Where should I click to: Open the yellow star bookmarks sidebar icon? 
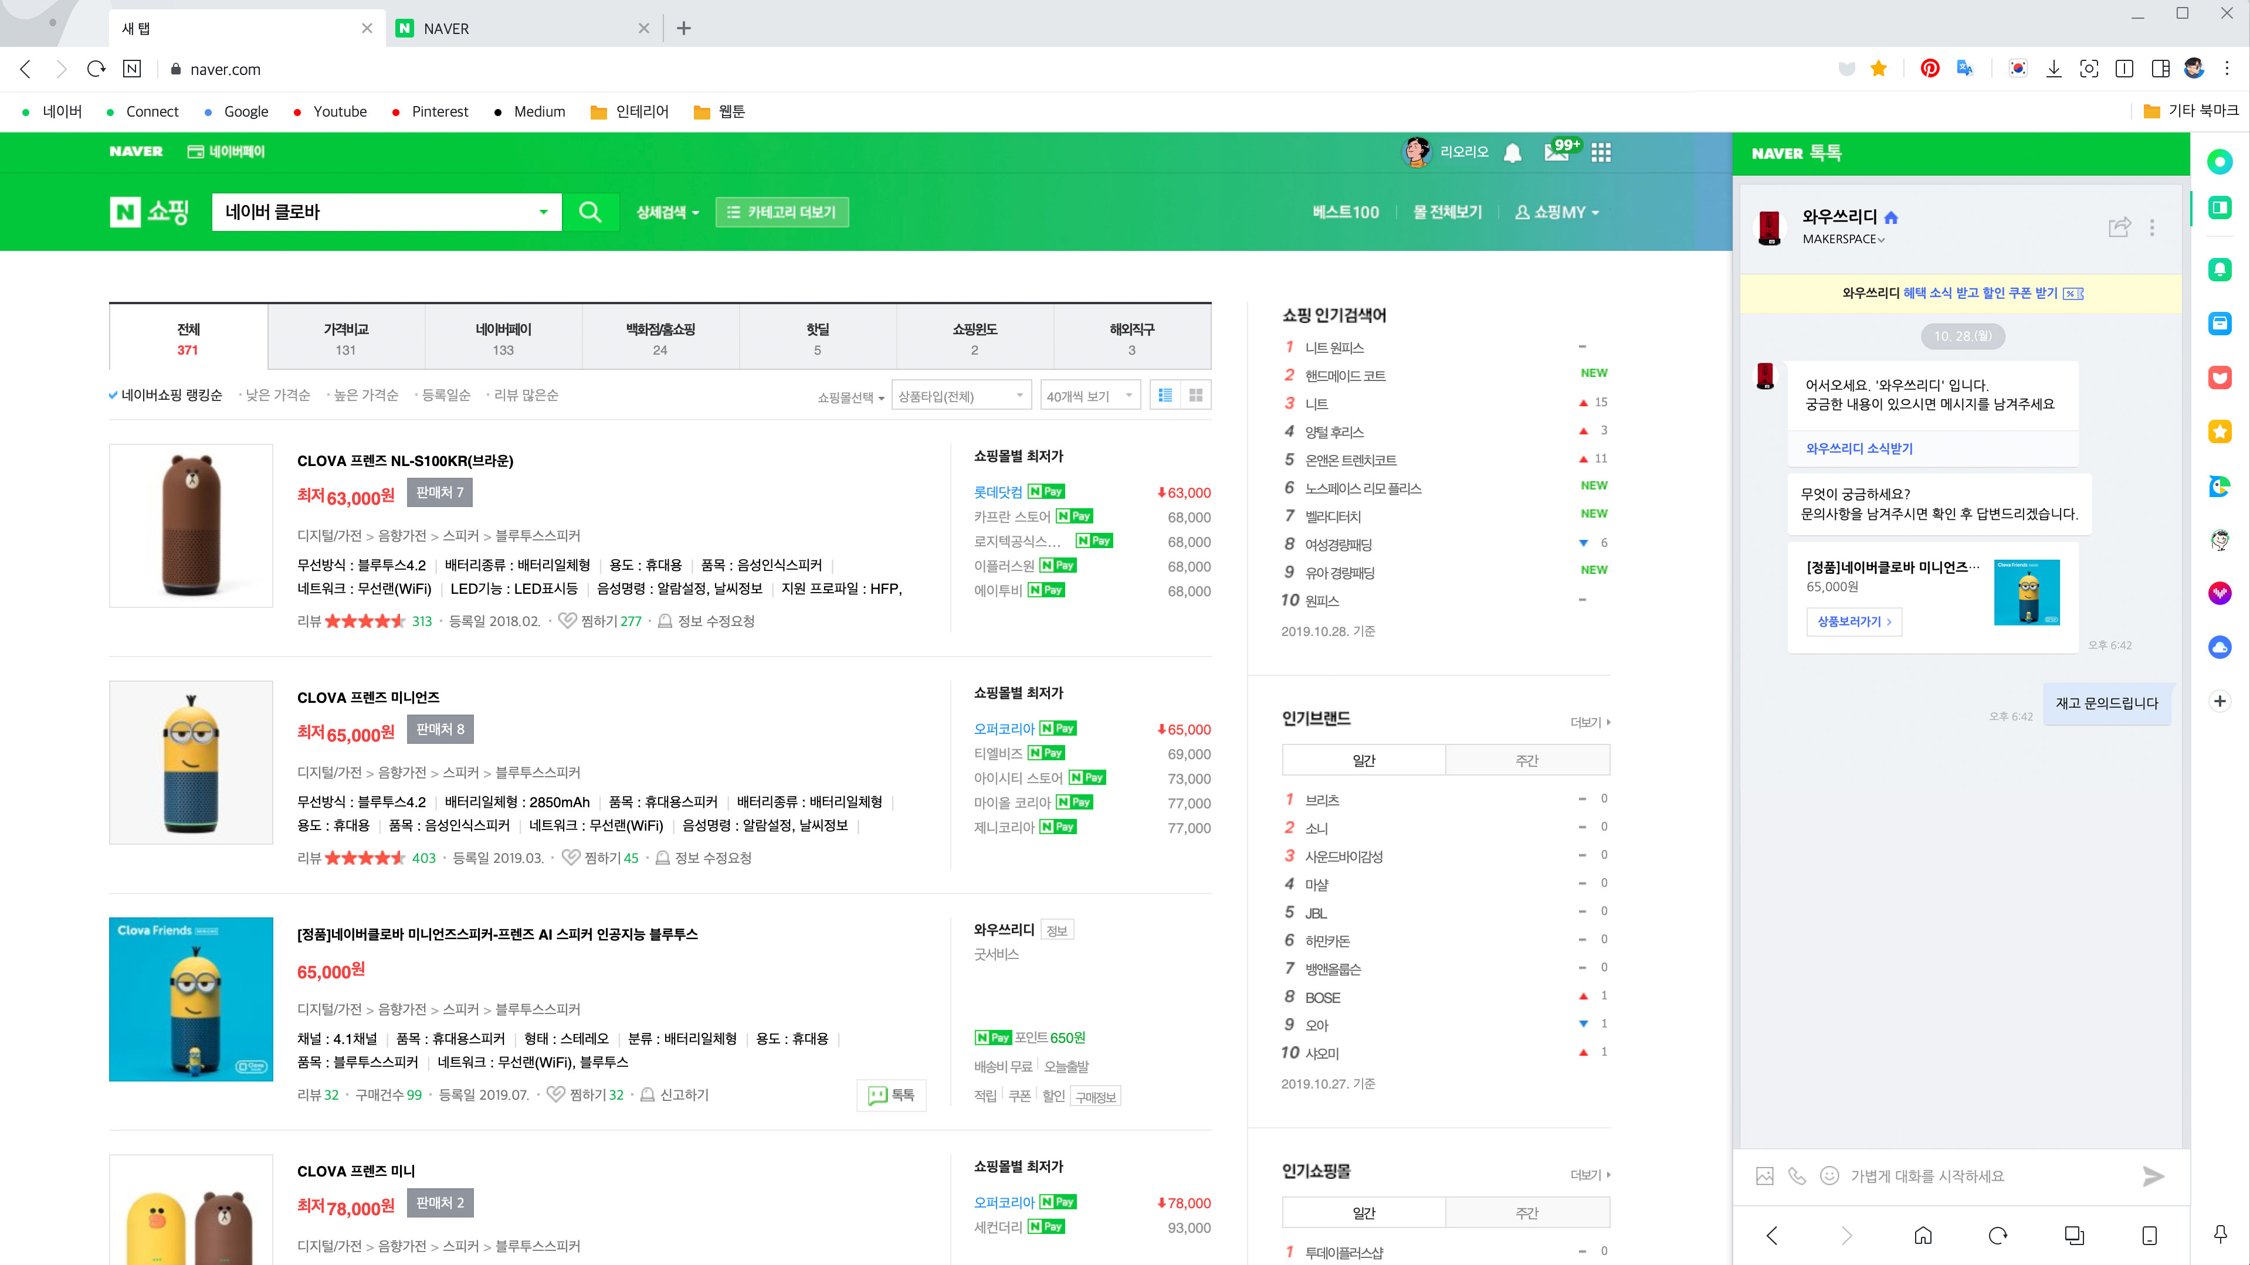pyautogui.click(x=2219, y=431)
